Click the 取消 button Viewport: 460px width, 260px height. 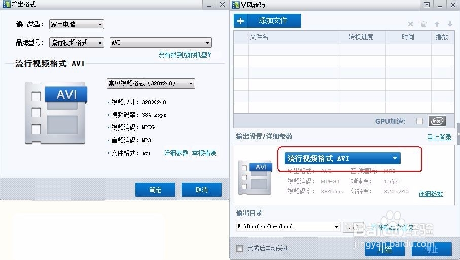[201, 190]
